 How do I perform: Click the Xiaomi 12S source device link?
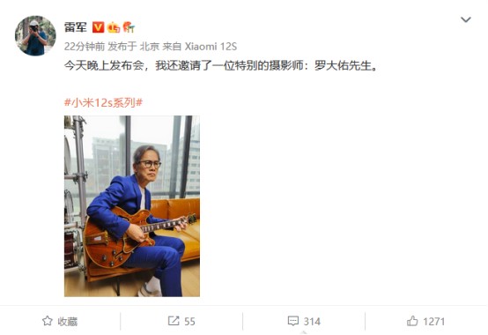(211, 47)
